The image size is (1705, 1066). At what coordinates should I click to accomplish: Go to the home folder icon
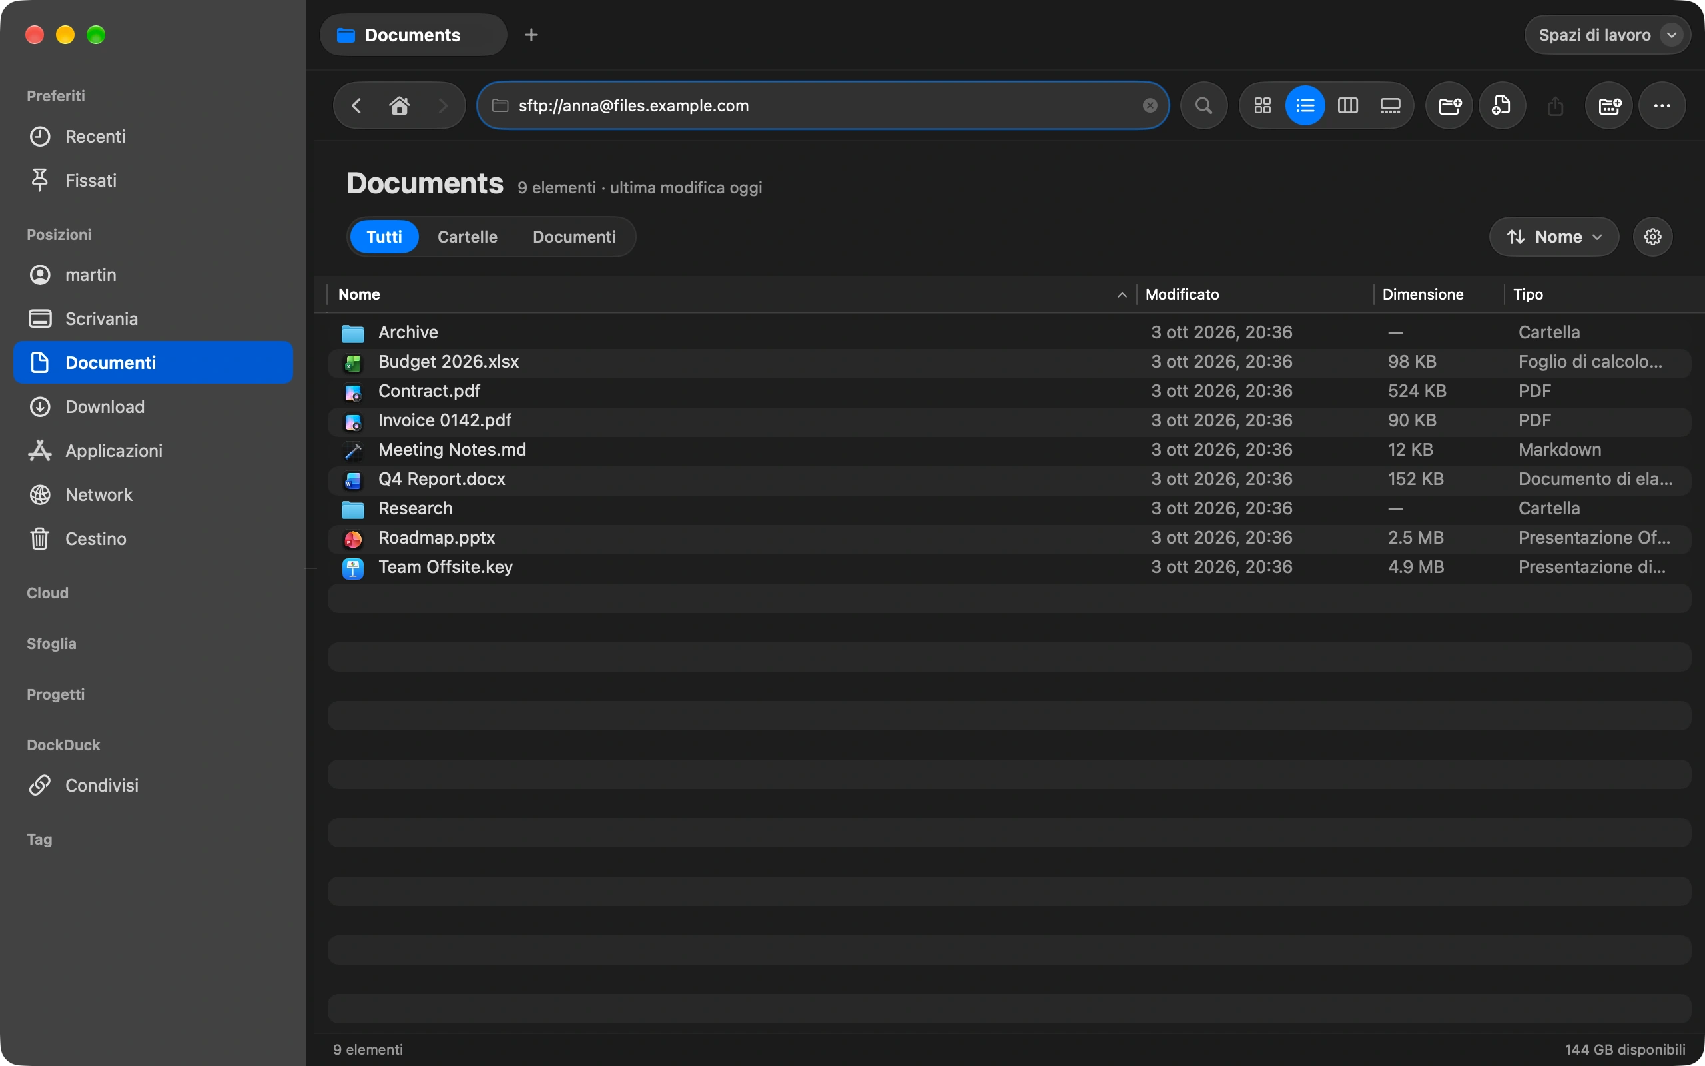[400, 106]
